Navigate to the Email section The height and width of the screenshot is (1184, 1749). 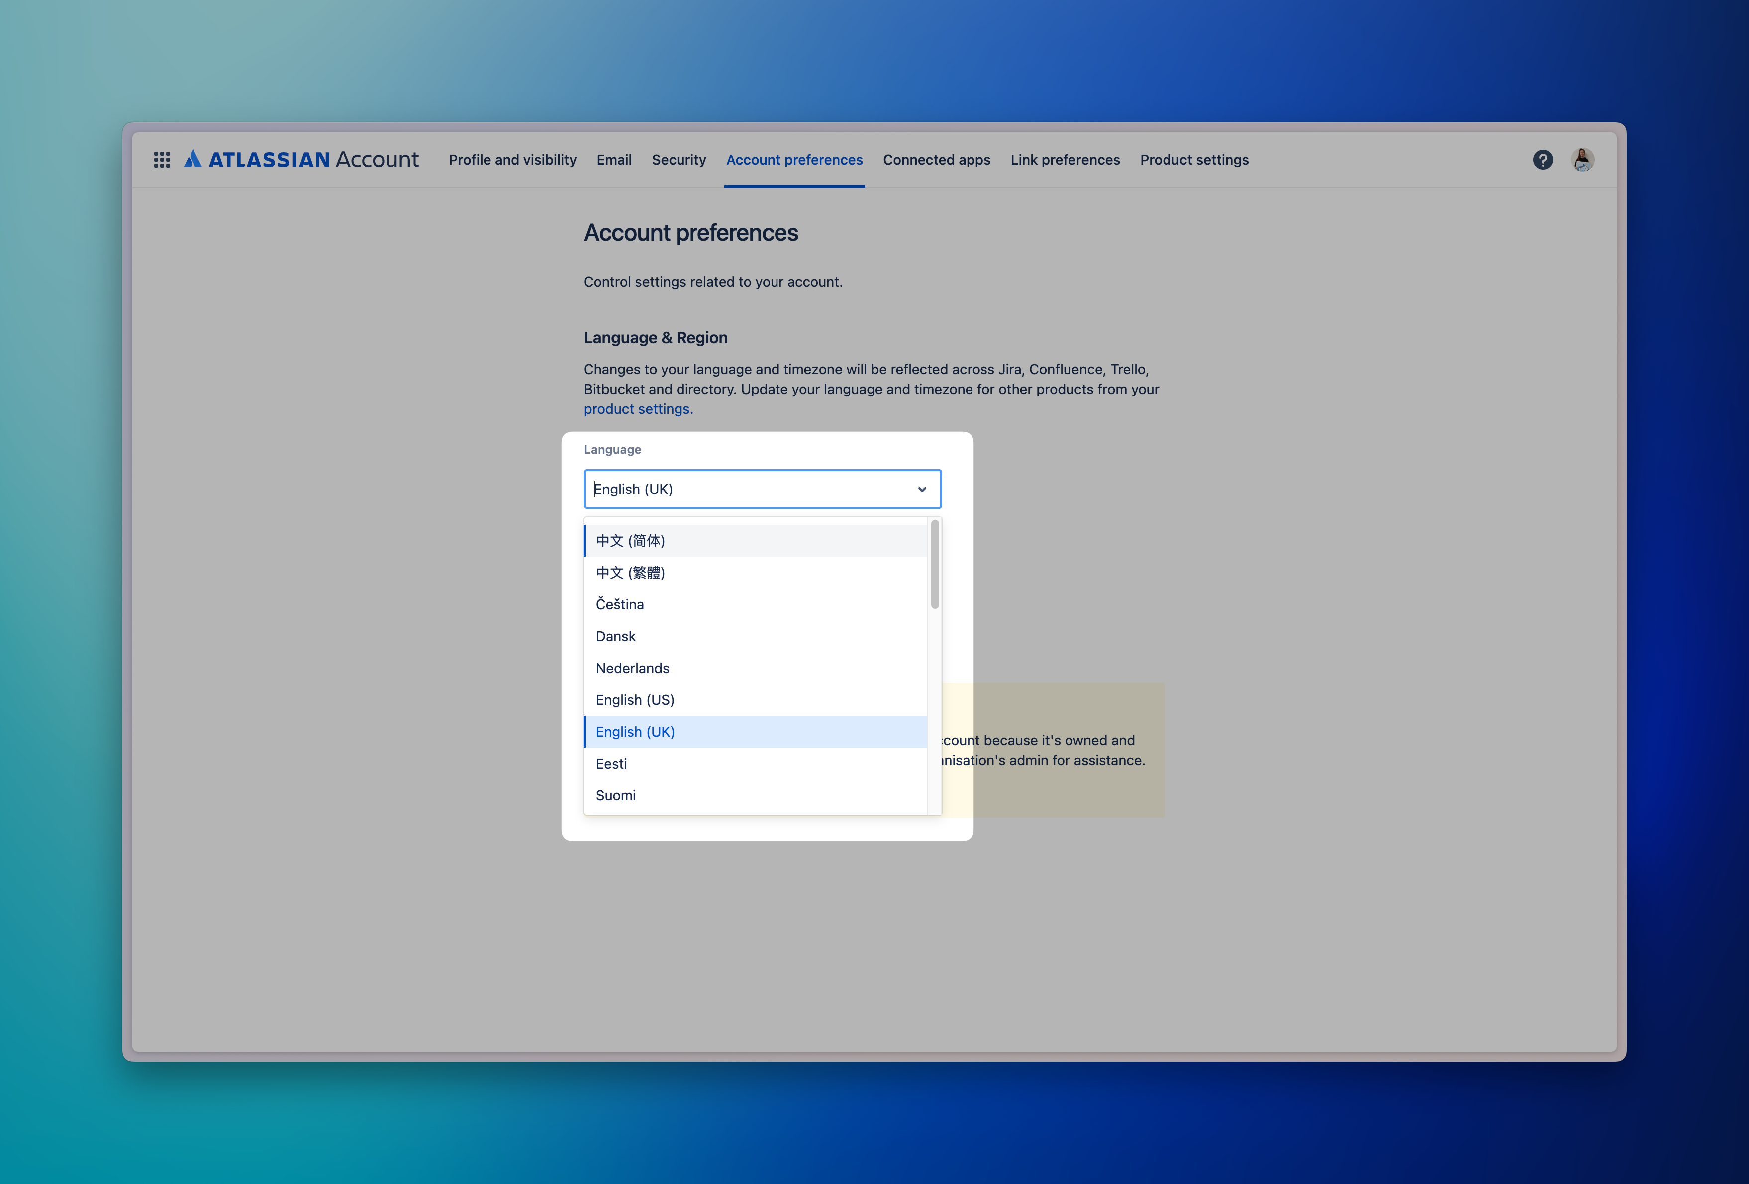(614, 159)
